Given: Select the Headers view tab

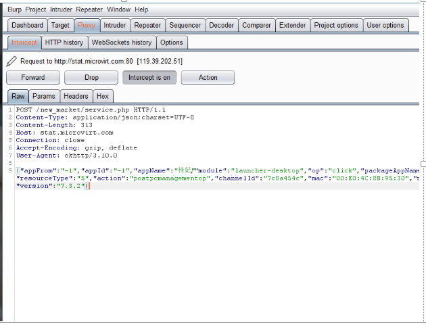Looking at the screenshot, I should 76,96.
